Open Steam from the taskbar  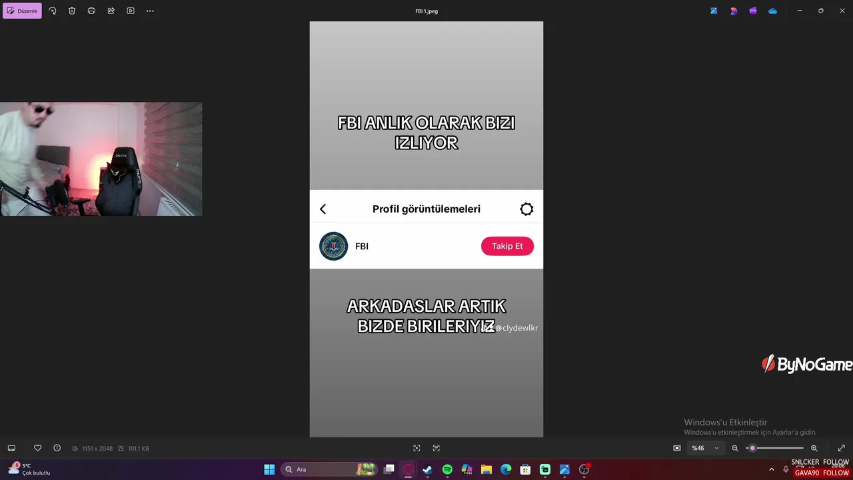428,469
